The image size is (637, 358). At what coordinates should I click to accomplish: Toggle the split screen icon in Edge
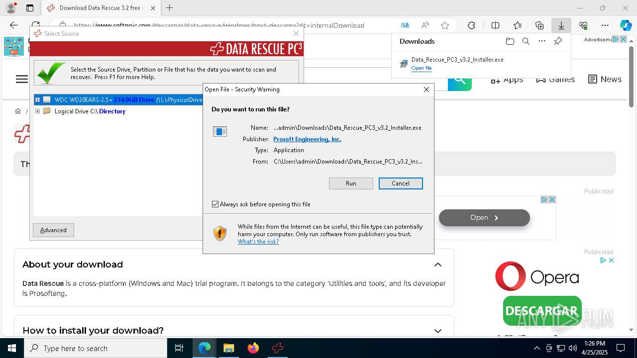click(x=495, y=25)
